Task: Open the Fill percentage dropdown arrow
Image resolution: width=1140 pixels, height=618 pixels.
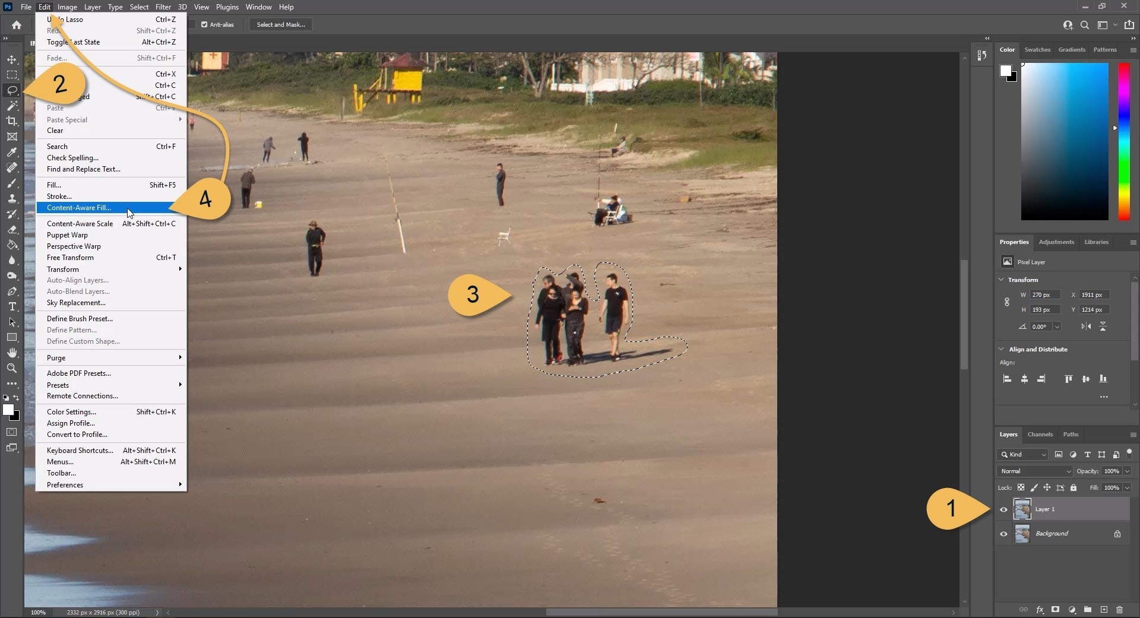Action: [1127, 488]
